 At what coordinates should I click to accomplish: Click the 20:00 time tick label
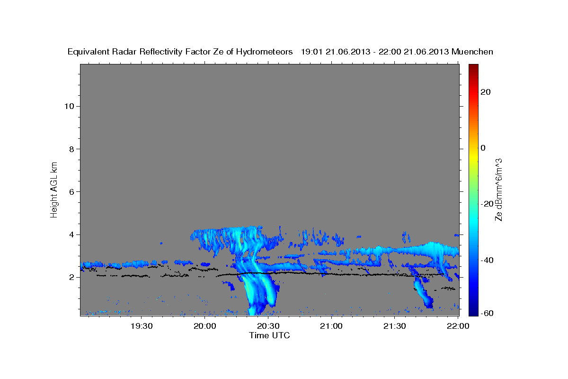(x=205, y=326)
